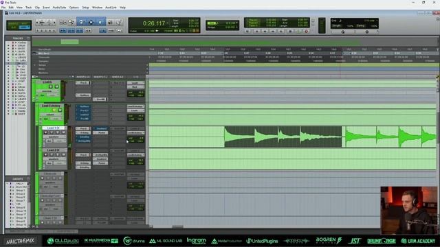Click the Lead Echoboy track name
The image size is (440, 247).
[x=51, y=106]
